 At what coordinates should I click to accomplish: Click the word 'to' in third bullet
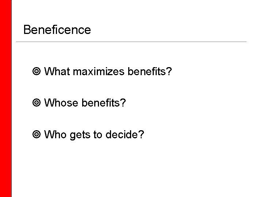click(98, 135)
